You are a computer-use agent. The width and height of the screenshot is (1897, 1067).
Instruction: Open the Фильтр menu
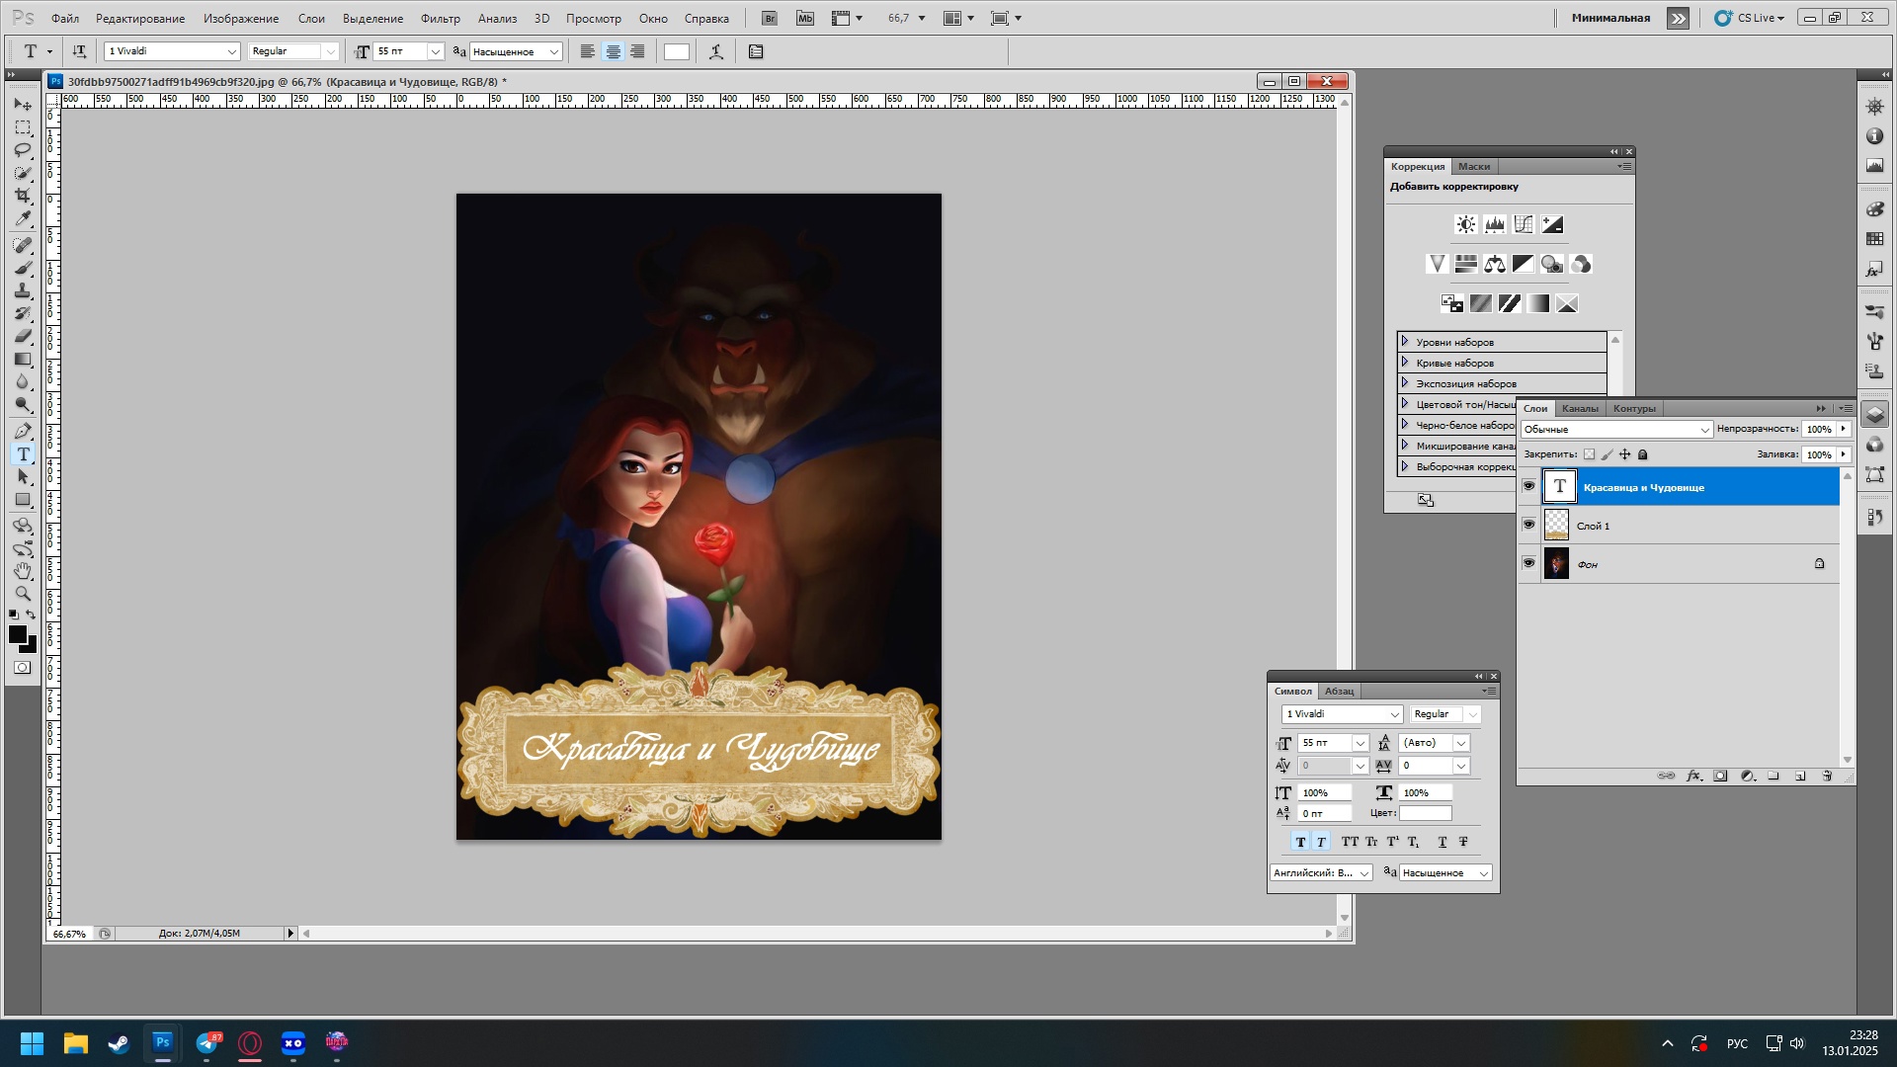(440, 18)
